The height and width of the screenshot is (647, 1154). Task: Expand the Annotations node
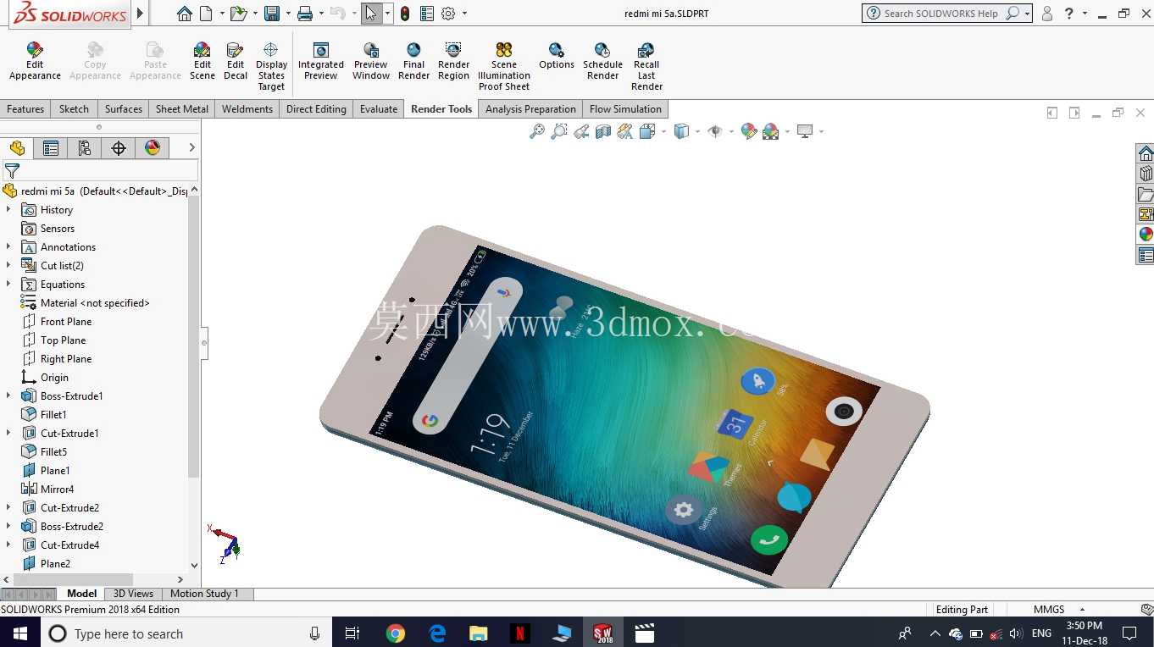coord(8,246)
